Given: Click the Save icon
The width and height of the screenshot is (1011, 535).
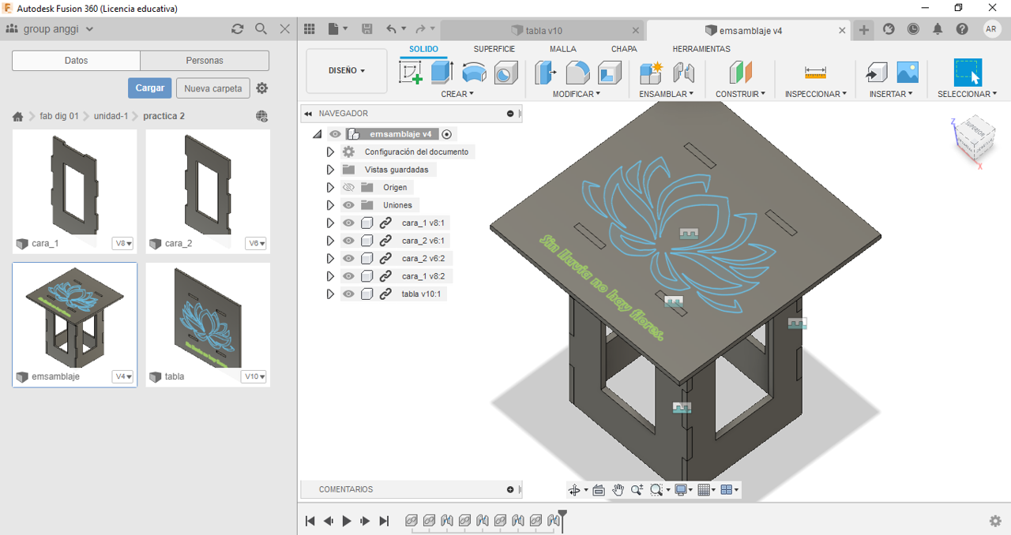Looking at the screenshot, I should (367, 29).
